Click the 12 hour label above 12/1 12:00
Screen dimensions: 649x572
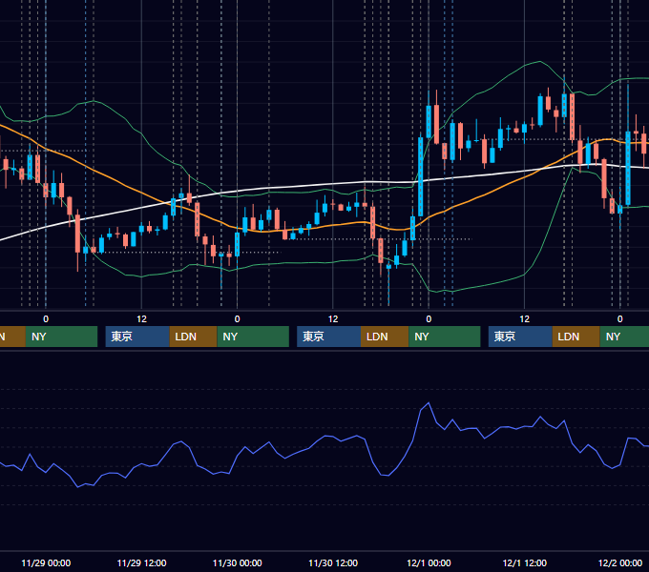tap(524, 319)
